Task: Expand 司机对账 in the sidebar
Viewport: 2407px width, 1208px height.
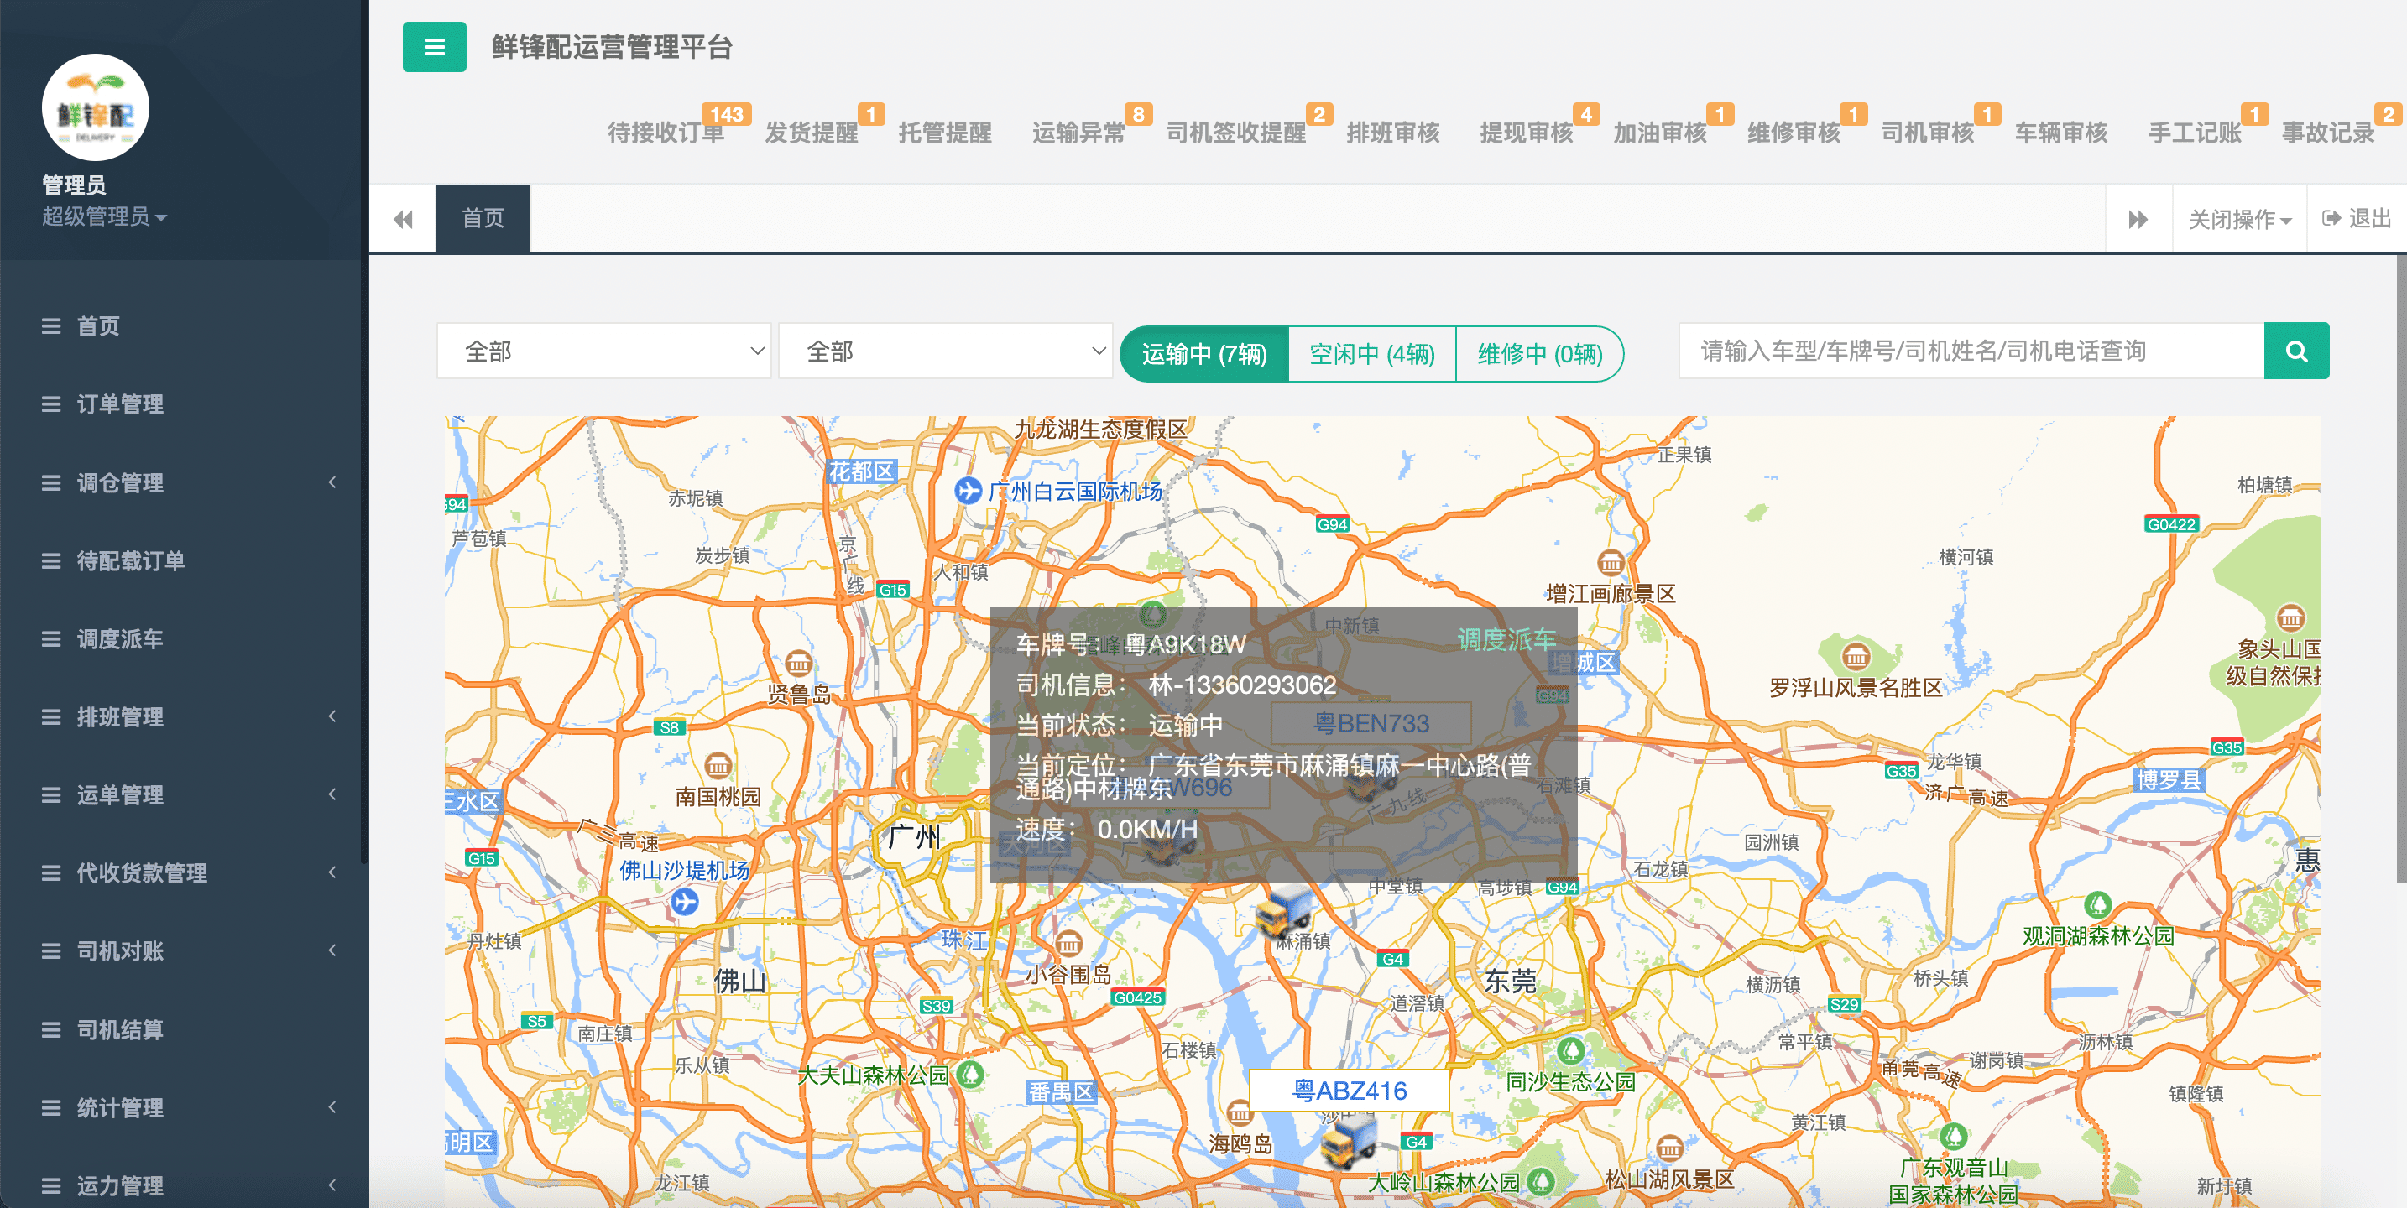Action: tap(184, 951)
